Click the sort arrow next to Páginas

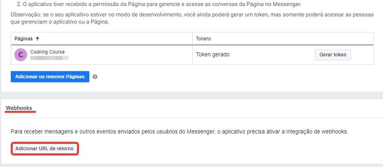click(x=38, y=39)
